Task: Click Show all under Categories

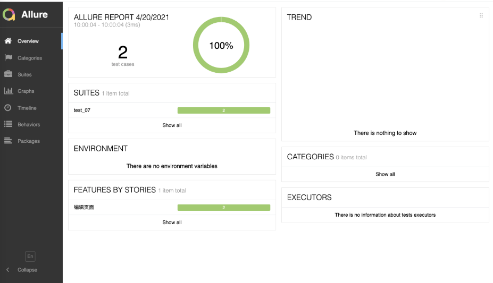Action: pyautogui.click(x=385, y=174)
